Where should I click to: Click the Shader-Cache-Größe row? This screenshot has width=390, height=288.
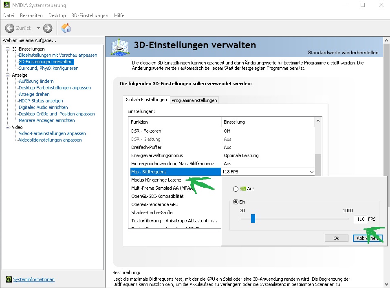(176, 213)
